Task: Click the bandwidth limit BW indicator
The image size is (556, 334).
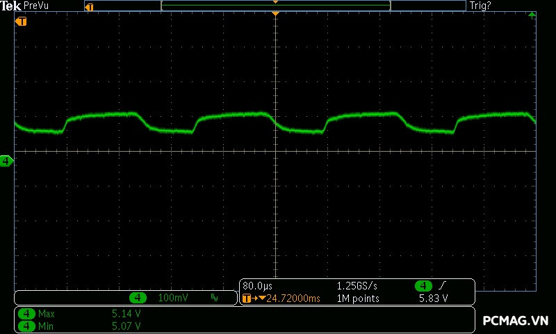Action: [214, 298]
